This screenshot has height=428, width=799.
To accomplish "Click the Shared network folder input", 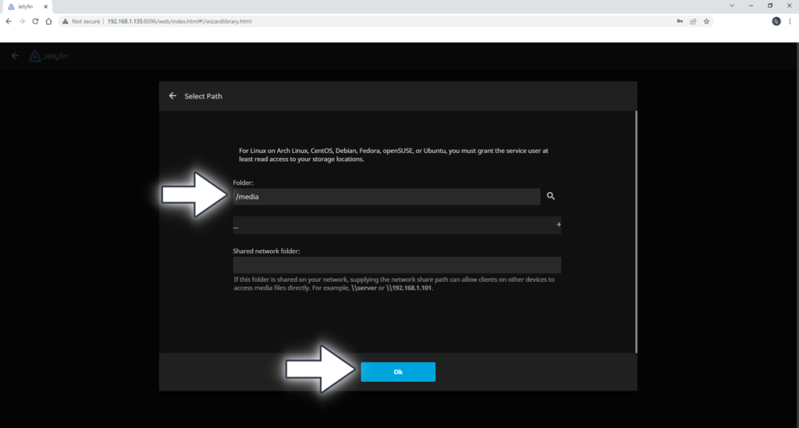I will pyautogui.click(x=397, y=265).
